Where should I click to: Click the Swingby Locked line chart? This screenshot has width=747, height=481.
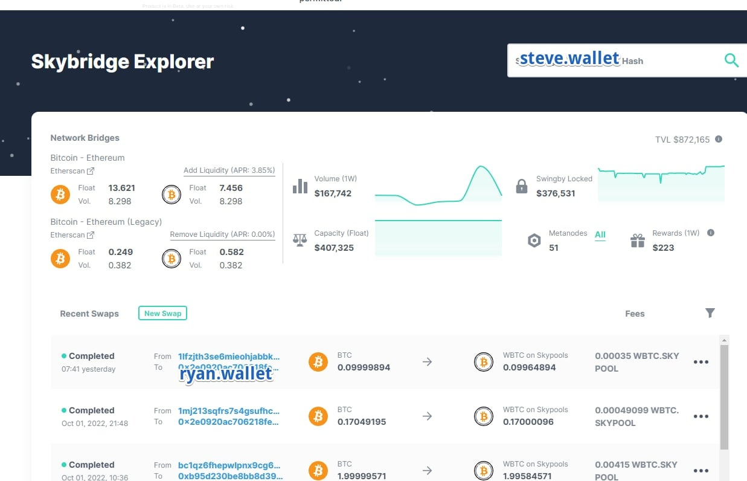(661, 184)
